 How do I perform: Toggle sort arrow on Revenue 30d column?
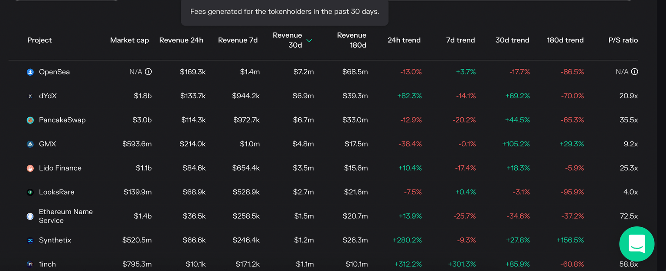point(309,41)
